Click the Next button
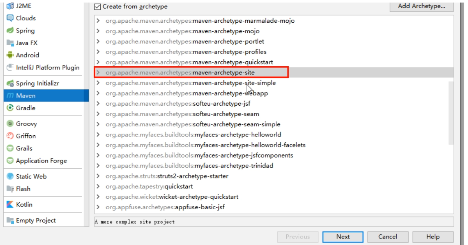This screenshot has height=245, width=468. point(343,236)
